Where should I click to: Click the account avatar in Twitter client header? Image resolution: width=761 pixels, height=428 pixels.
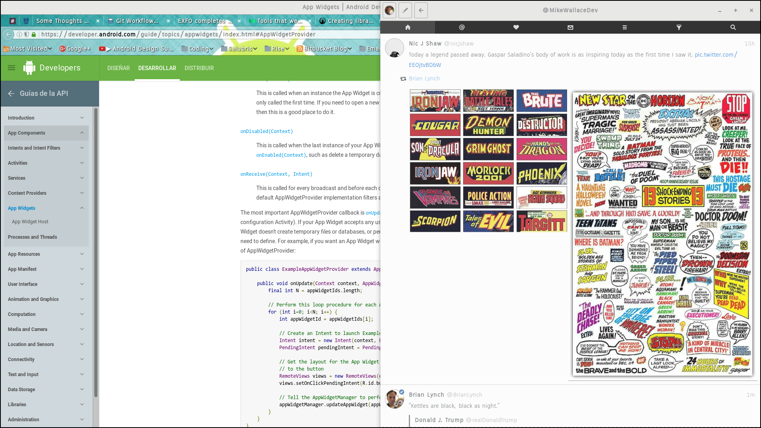(389, 10)
